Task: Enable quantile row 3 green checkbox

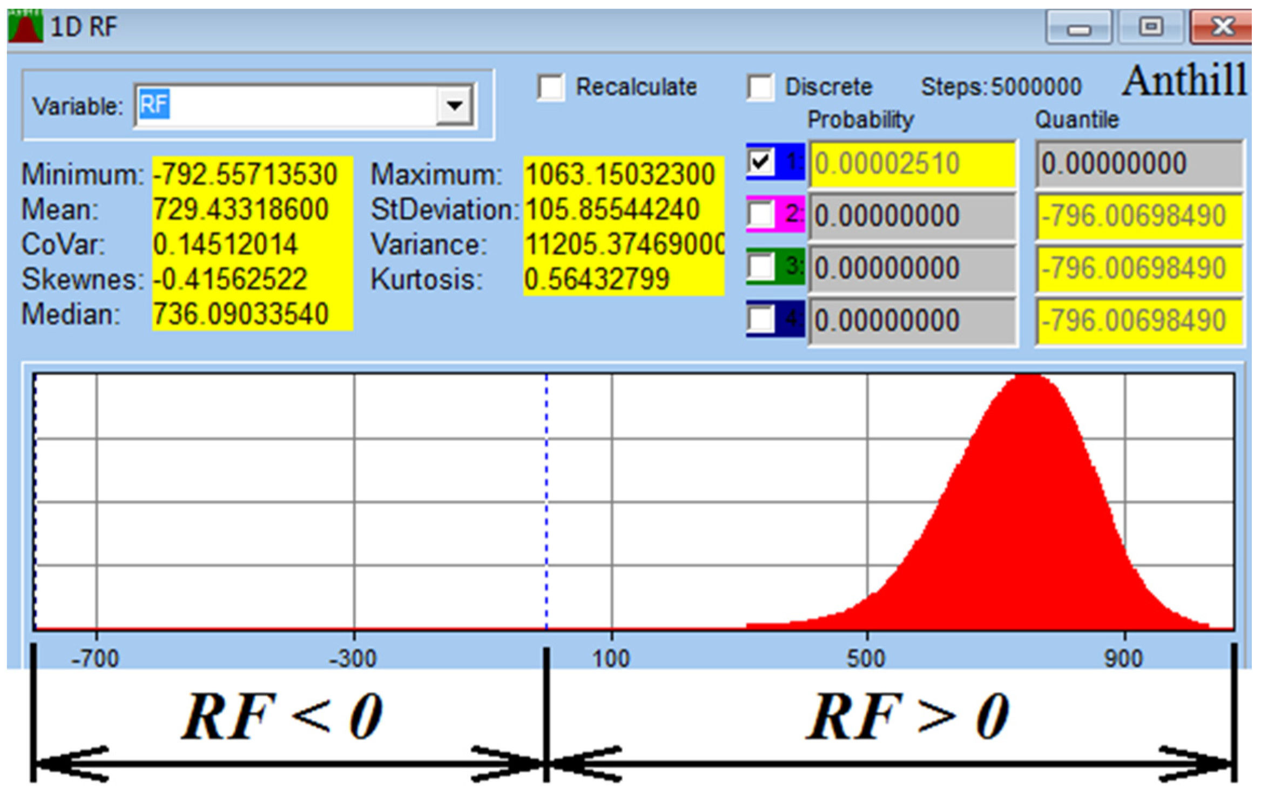Action: 760,266
